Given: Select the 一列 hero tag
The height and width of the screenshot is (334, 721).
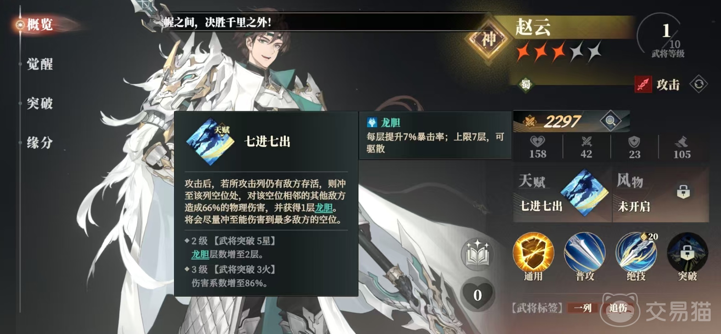Looking at the screenshot, I should tap(583, 308).
